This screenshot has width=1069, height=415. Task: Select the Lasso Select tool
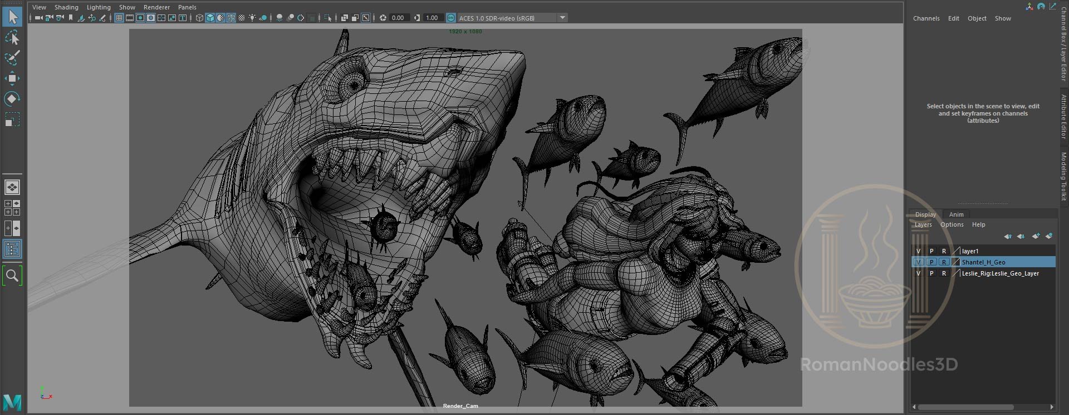pos(12,38)
